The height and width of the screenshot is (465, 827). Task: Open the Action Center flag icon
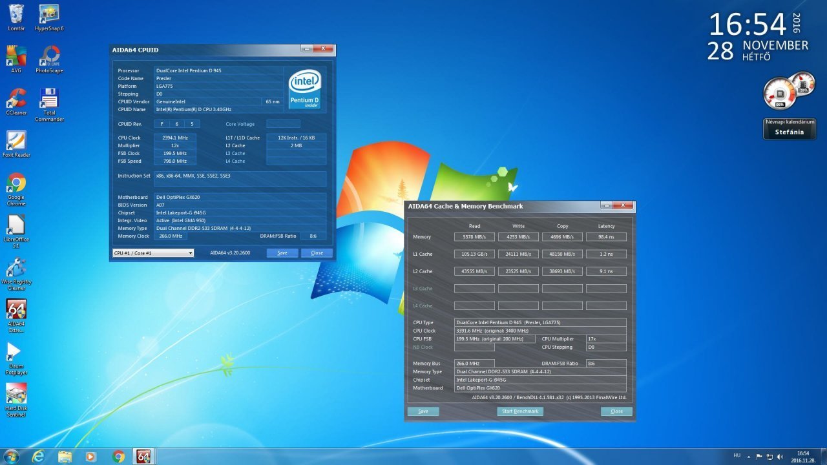pos(759,457)
